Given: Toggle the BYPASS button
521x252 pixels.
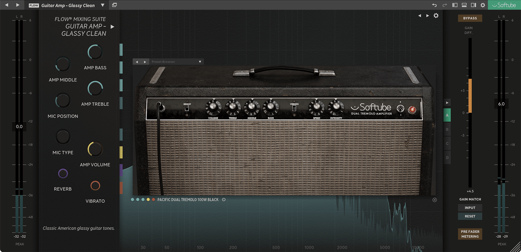Looking at the screenshot, I should pyautogui.click(x=470, y=18).
